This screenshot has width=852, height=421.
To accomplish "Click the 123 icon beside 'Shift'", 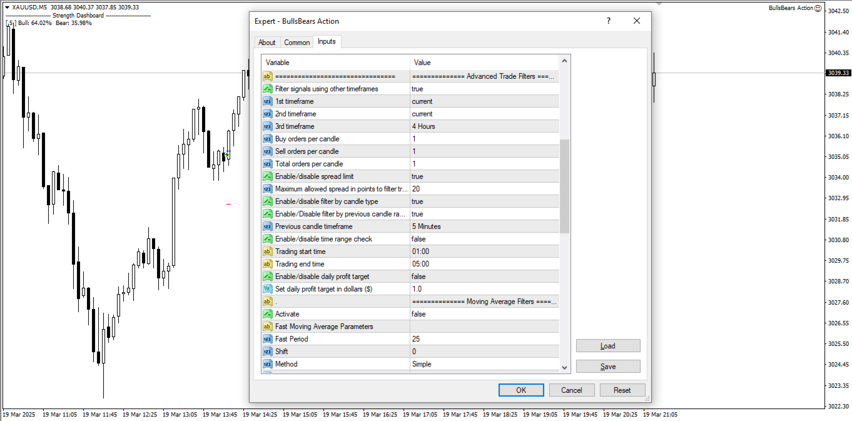I will pos(267,352).
